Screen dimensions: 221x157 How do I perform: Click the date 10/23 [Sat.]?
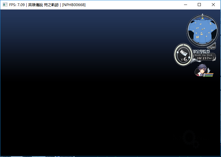(x=205, y=58)
